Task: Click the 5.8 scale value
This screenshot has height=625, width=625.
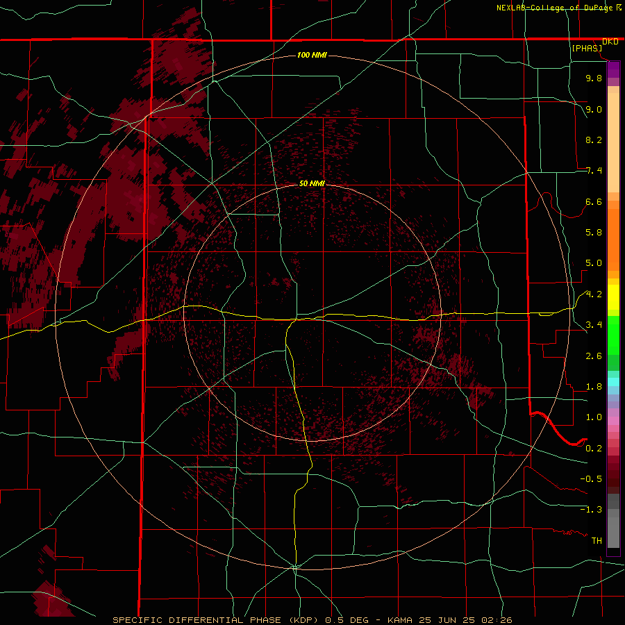Action: [x=594, y=233]
